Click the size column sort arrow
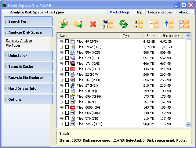The height and width of the screenshot is (148, 196). coord(154,36)
